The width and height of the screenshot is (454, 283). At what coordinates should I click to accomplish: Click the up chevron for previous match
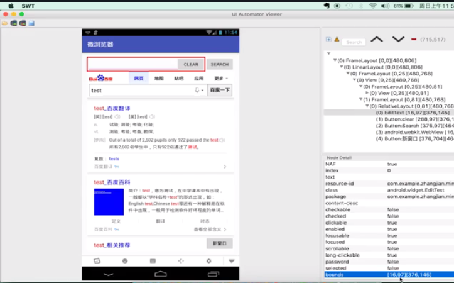[377, 39]
